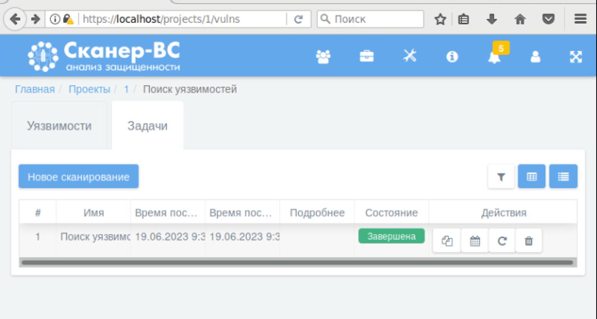Copy the scan task using duplicate icon

coord(447,241)
